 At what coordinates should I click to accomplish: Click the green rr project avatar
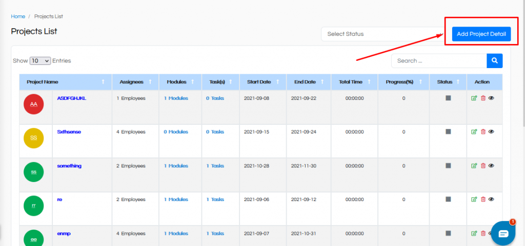tap(34, 206)
